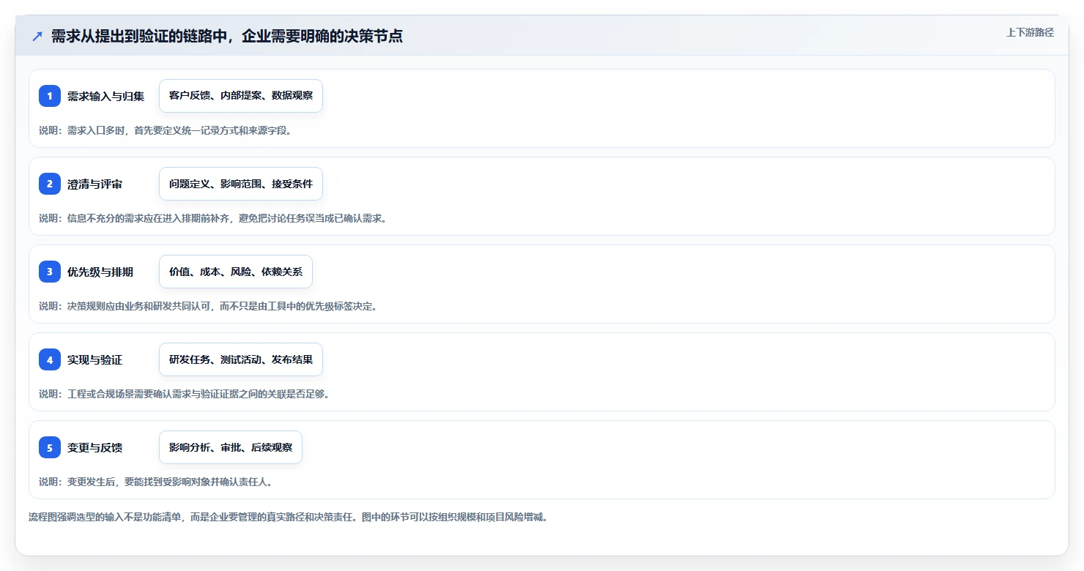Viewport: 1084px width, 571px height.
Task: Click the note 决策规则应由业务和研发共同认可
Action: (138, 306)
